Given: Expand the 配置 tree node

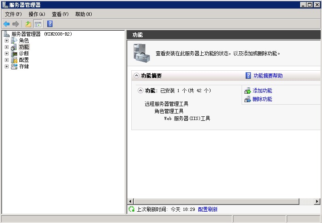Looking at the screenshot, I should (6, 60).
